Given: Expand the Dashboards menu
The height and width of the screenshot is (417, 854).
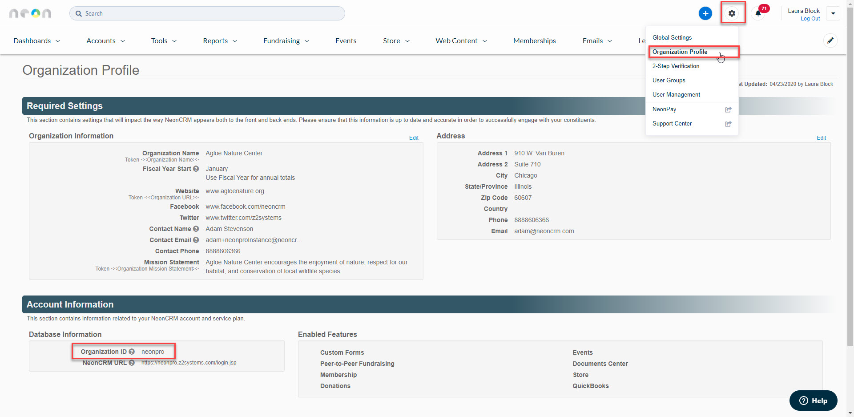Looking at the screenshot, I should pyautogui.click(x=37, y=40).
